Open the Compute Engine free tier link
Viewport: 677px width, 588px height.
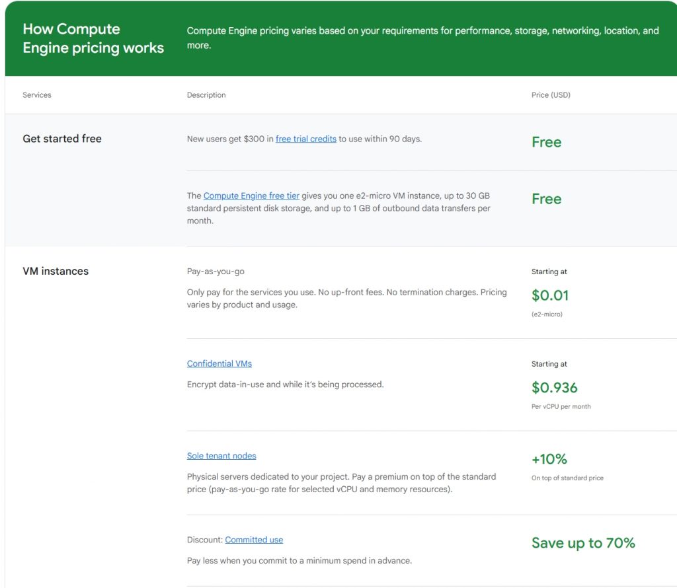(x=251, y=196)
